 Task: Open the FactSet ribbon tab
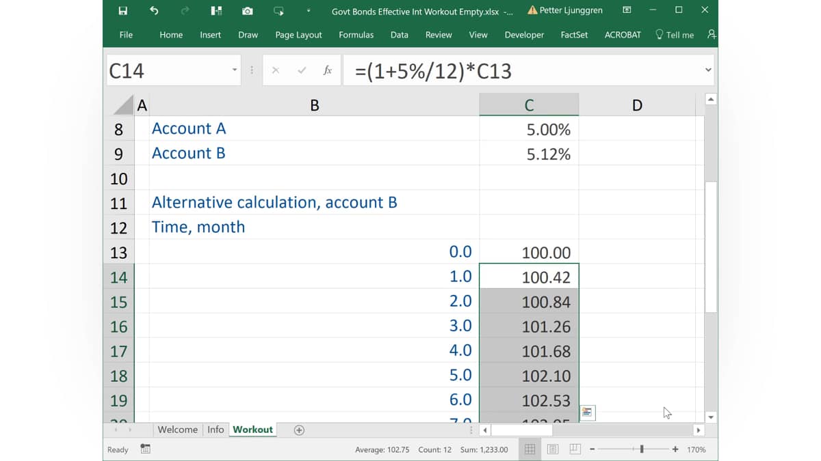(x=574, y=35)
